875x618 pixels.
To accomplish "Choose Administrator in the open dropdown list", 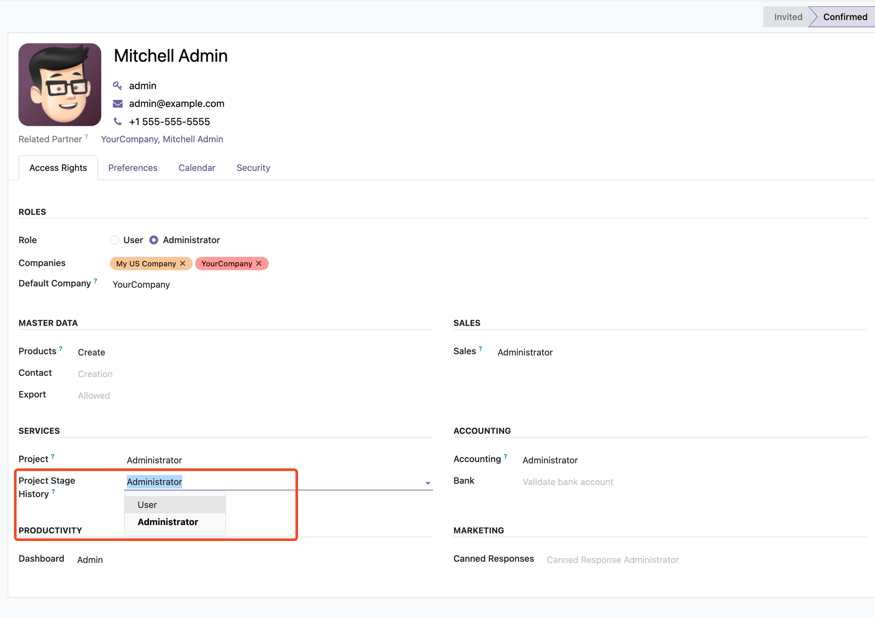I will pos(168,522).
